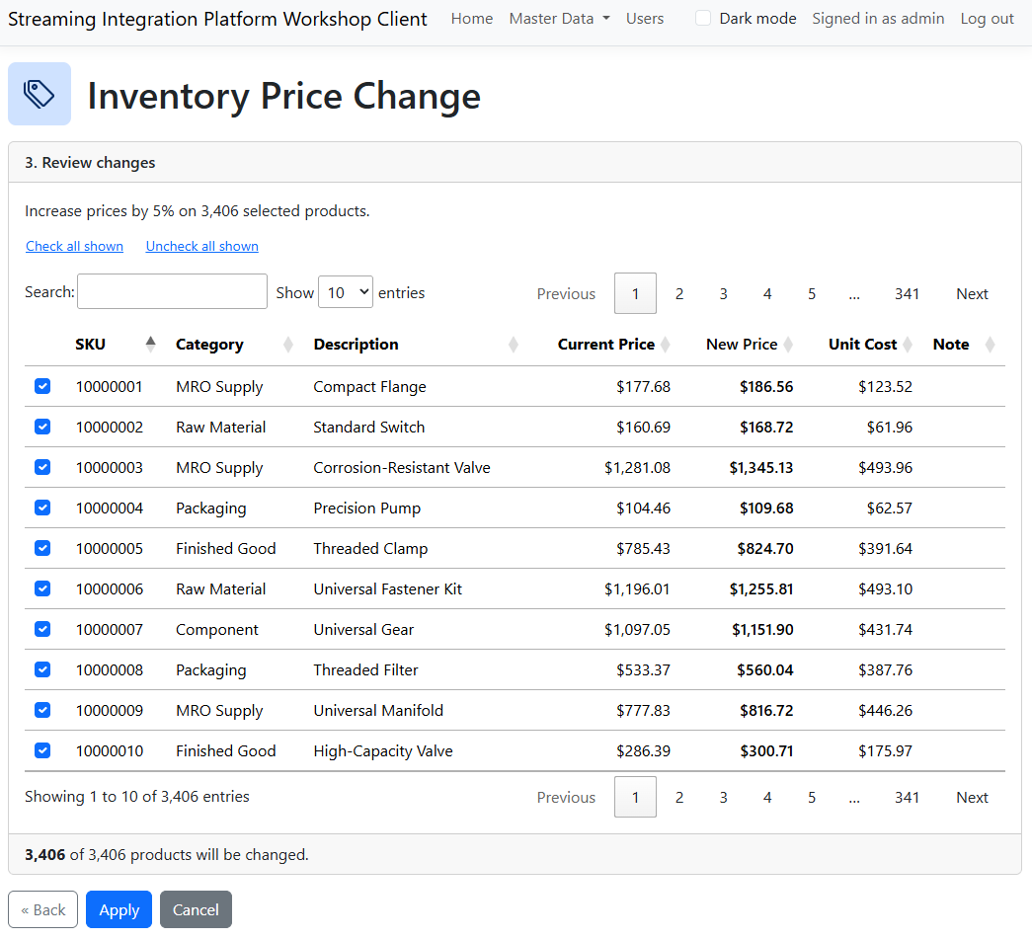Screen dimensions: 1032x939
Task: Click Uncheck all shown link
Action: (202, 246)
